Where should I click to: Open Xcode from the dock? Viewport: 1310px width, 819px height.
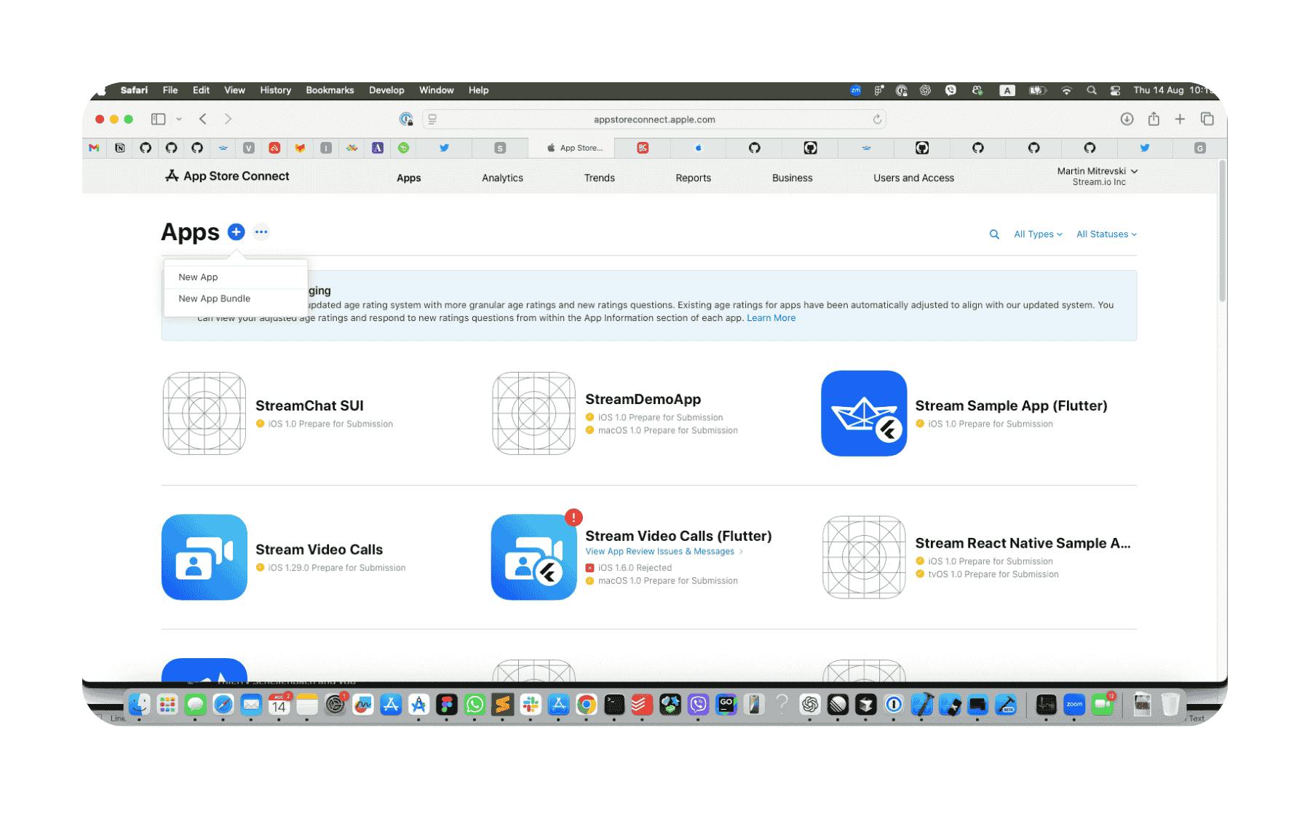click(922, 704)
